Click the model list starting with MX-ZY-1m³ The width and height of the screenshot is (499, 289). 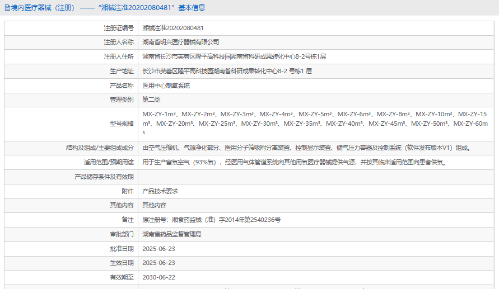315,124
